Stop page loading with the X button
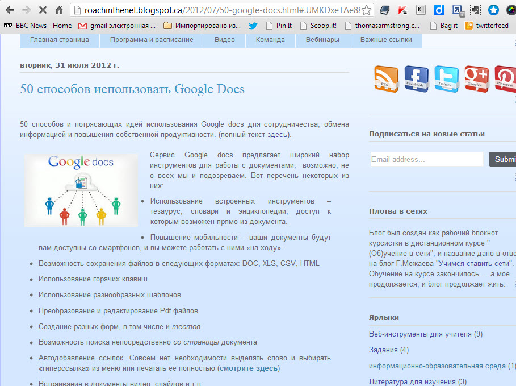516x386 pixels. click(43, 10)
